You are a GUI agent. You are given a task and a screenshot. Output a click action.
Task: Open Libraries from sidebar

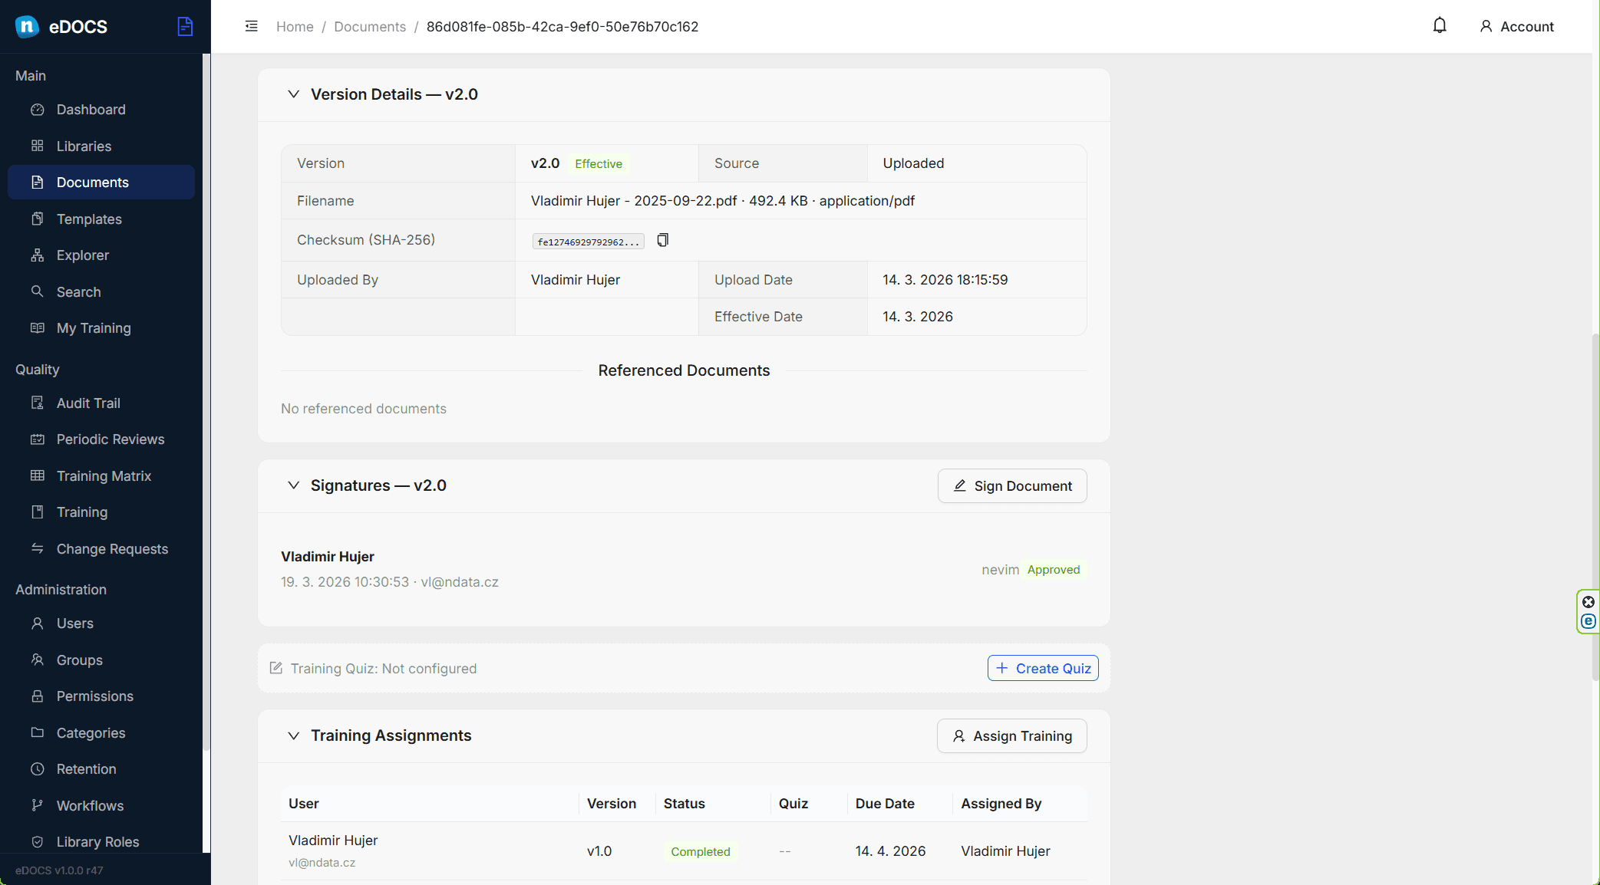pyautogui.click(x=101, y=146)
